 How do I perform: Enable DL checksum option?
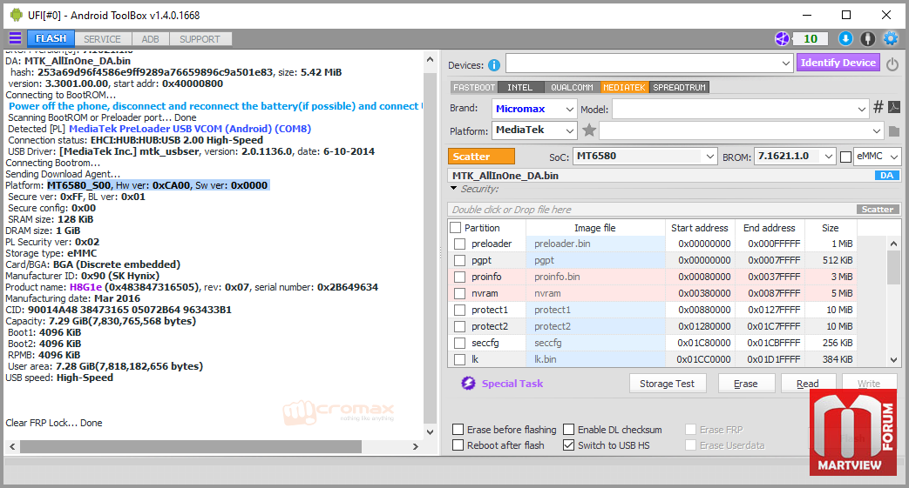click(569, 430)
